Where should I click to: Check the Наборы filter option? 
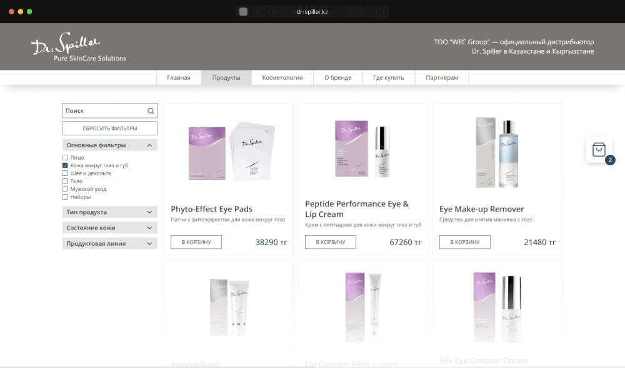66,196
